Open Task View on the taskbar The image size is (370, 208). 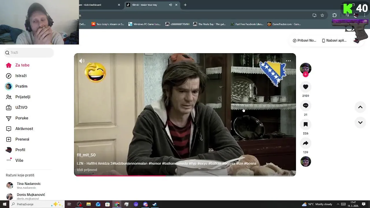(69, 204)
